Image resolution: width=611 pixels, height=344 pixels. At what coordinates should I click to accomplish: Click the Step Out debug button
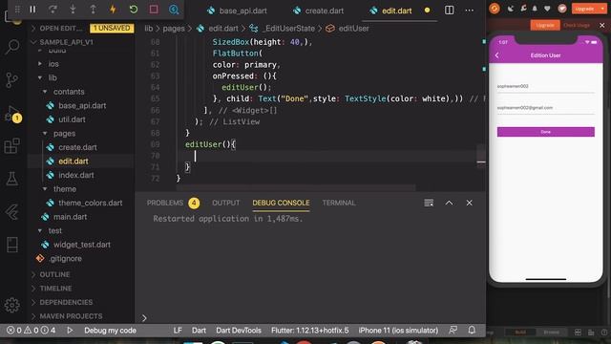93,10
